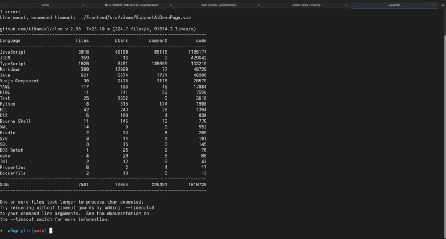Click the 'blank' column header

click(121, 41)
